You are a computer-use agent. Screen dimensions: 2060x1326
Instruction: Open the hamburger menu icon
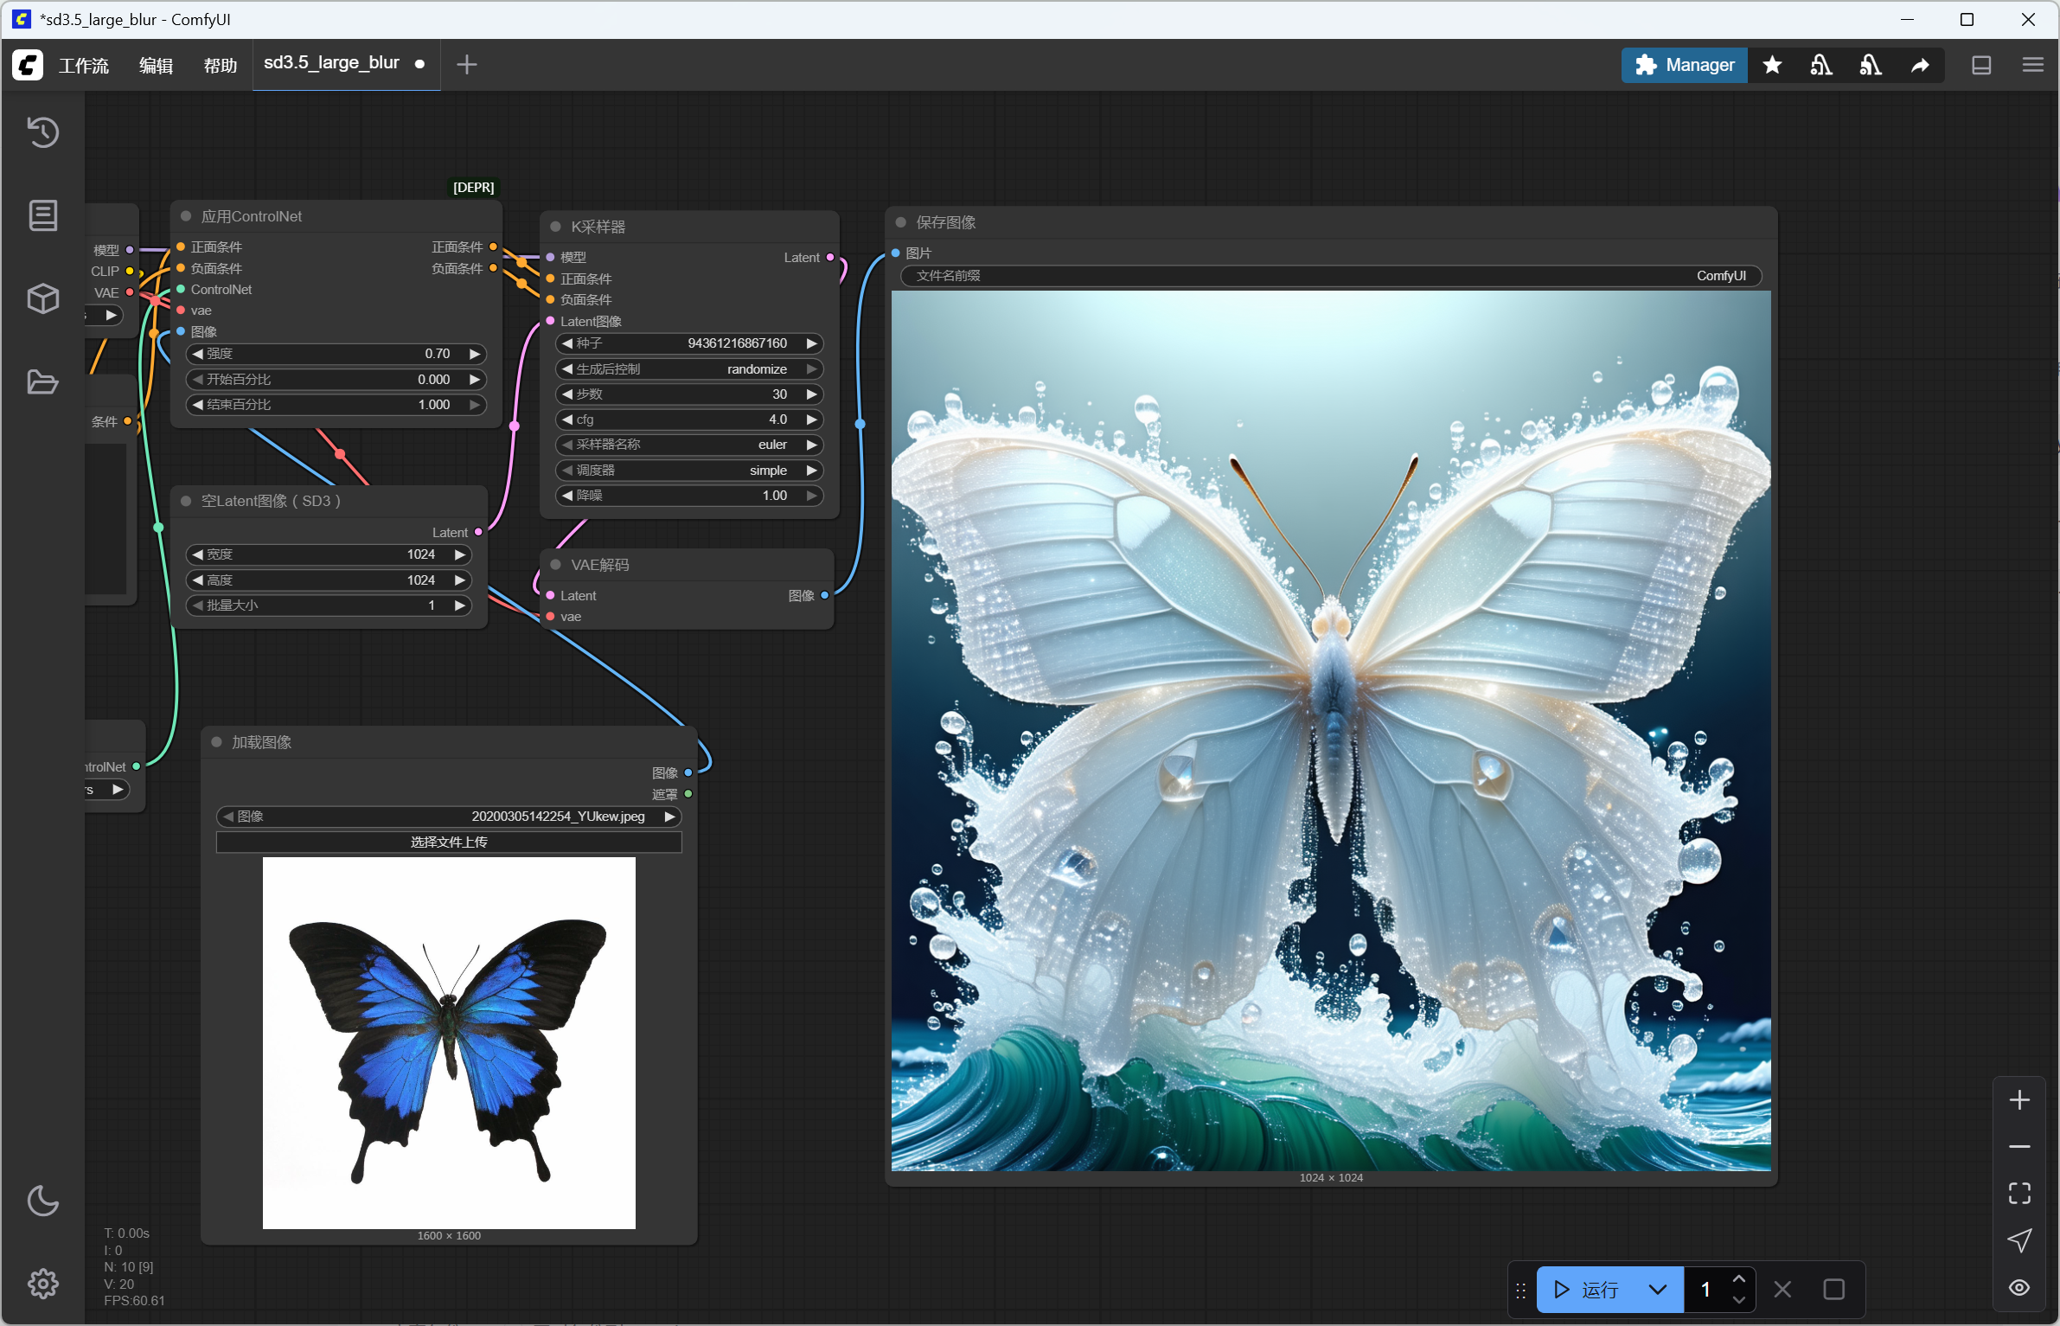(2033, 65)
